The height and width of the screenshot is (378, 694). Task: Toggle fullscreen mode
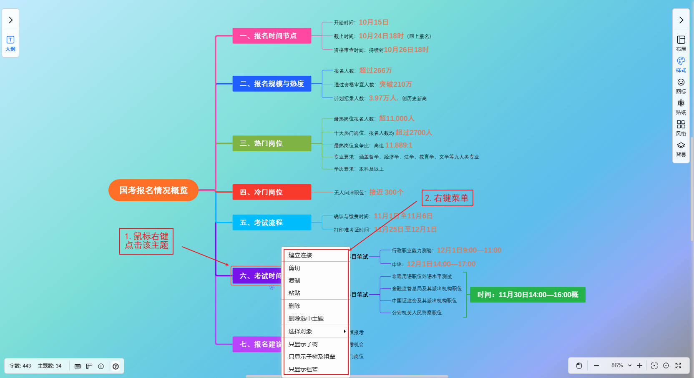point(678,365)
